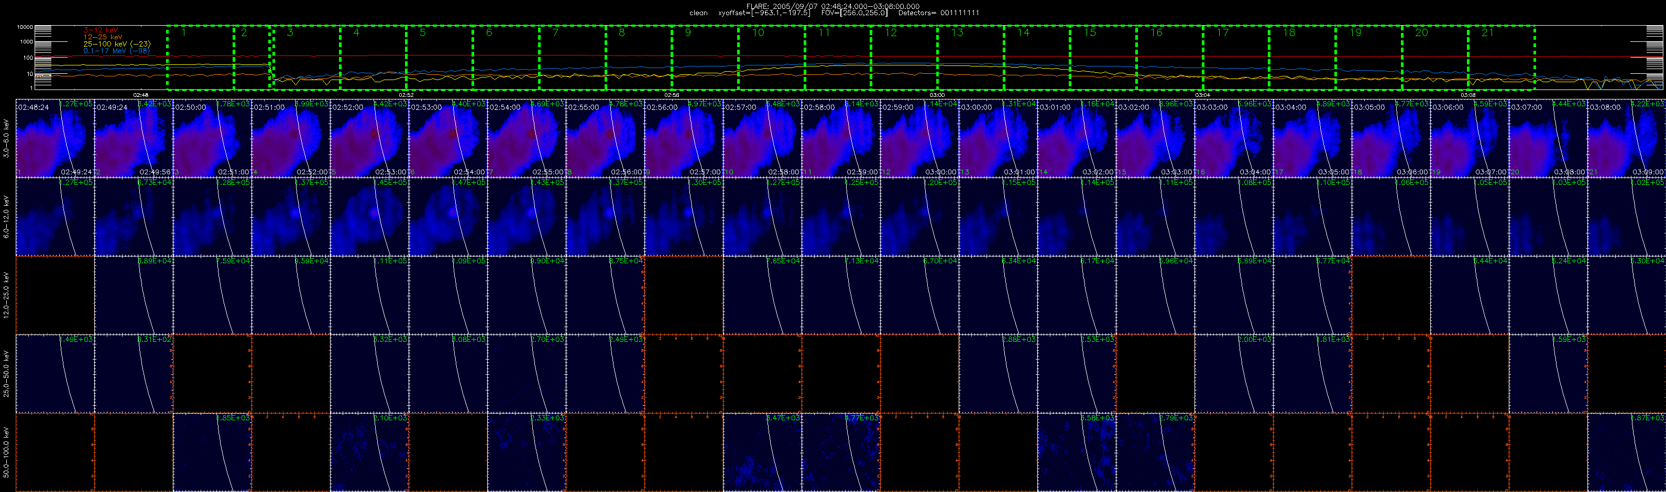Open the 6-12 keV image with peak 6.73E+04
Viewport: 1666px width, 492px height.
pyautogui.click(x=134, y=217)
